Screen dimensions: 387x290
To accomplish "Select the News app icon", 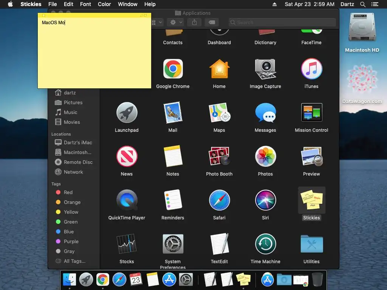I will coord(127,156).
